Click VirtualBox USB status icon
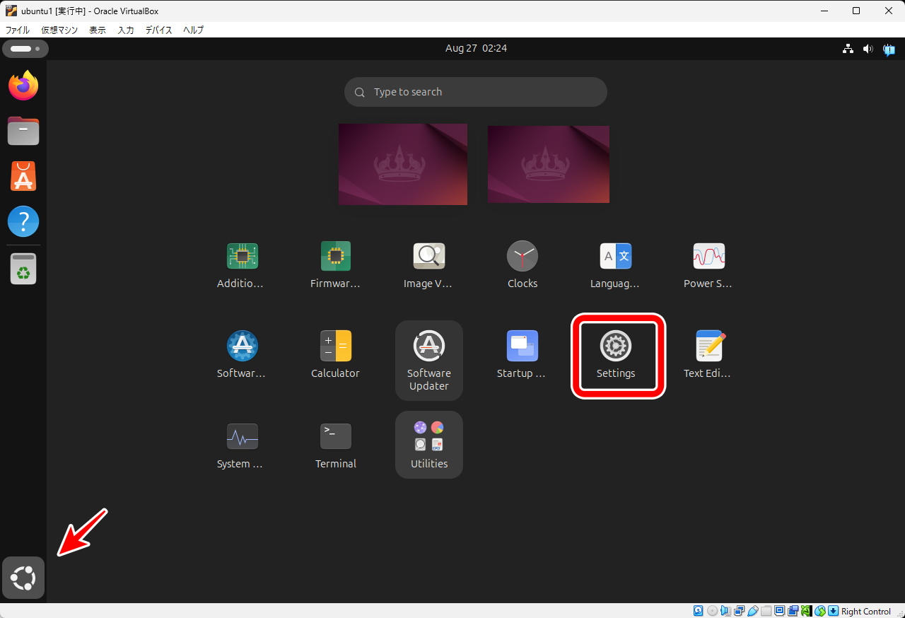 tap(752, 611)
